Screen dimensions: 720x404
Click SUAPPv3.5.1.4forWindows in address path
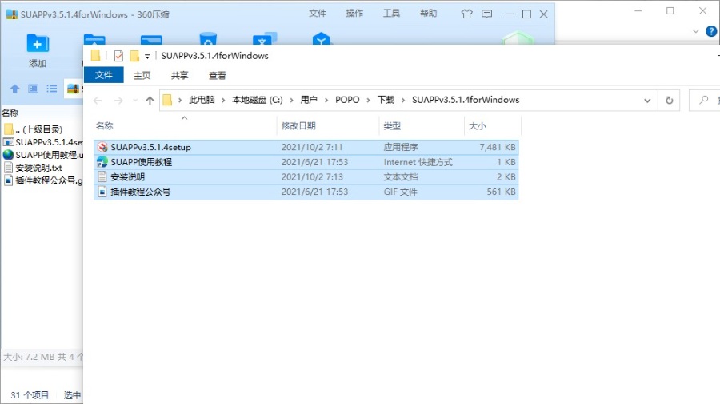466,100
